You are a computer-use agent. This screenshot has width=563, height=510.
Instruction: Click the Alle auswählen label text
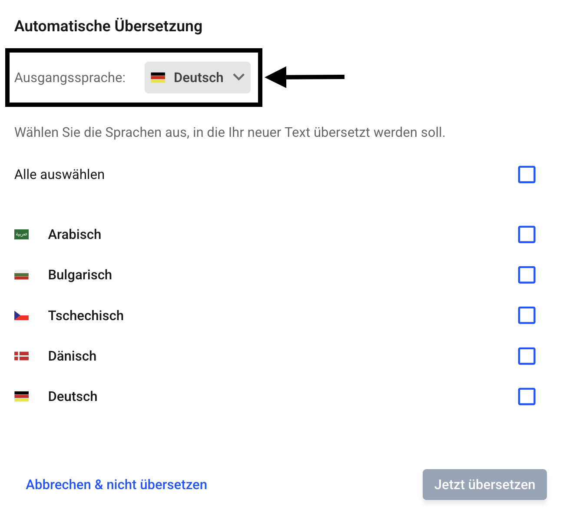[x=60, y=175]
